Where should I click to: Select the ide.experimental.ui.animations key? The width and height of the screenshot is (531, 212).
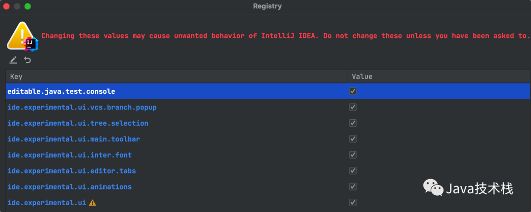click(x=69, y=186)
